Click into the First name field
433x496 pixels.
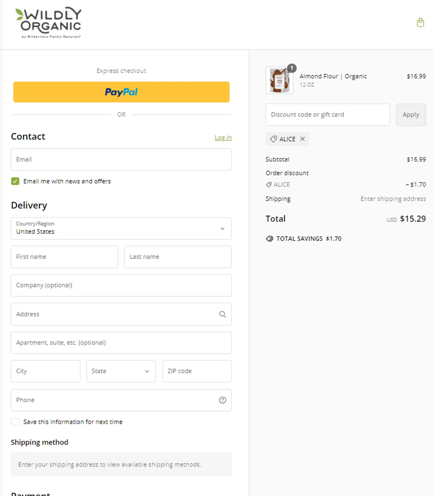[x=64, y=257]
